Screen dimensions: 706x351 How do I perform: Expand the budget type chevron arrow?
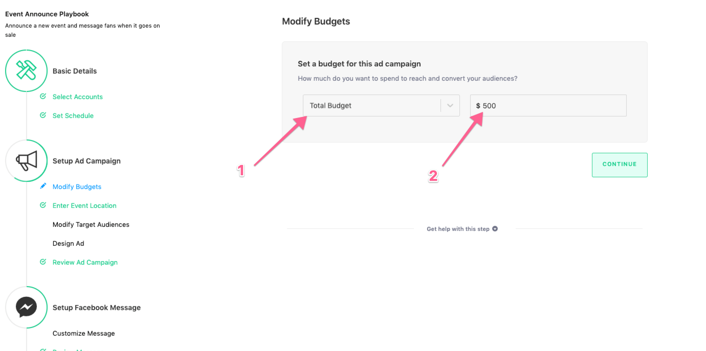(x=450, y=105)
